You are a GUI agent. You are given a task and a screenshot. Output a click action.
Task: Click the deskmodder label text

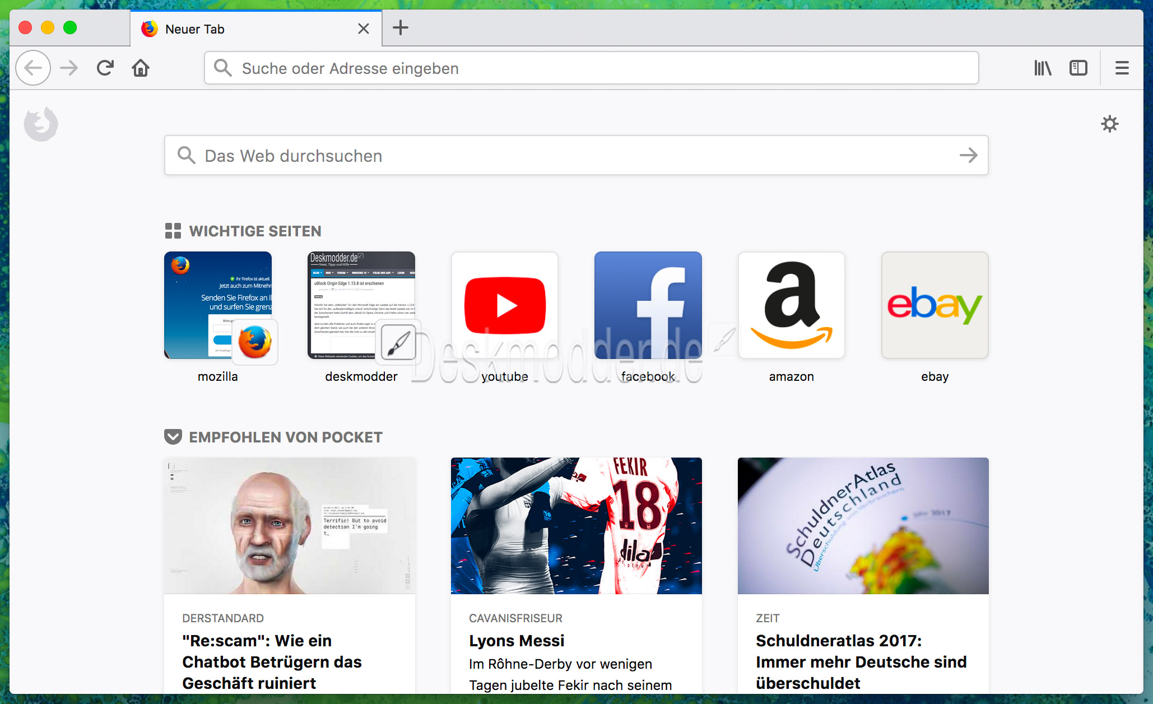361,376
